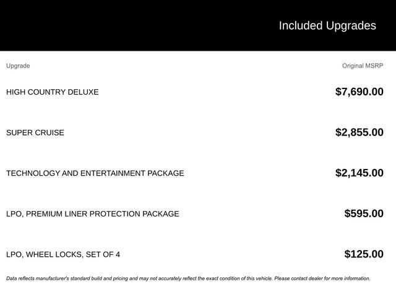Screen dimensions: 396x297
Task: Select the Upgrade column header
Action: click(x=18, y=66)
